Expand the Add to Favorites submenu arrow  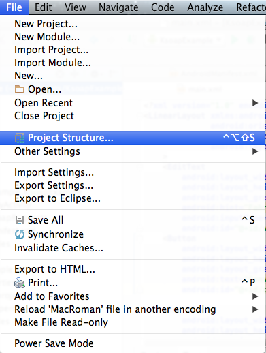pos(255,296)
